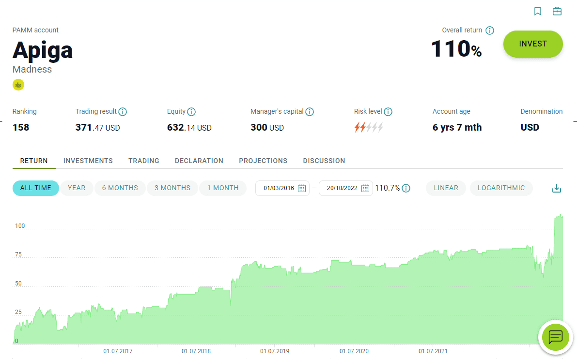
Task: Click the PAMM account label
Action: tap(35, 30)
